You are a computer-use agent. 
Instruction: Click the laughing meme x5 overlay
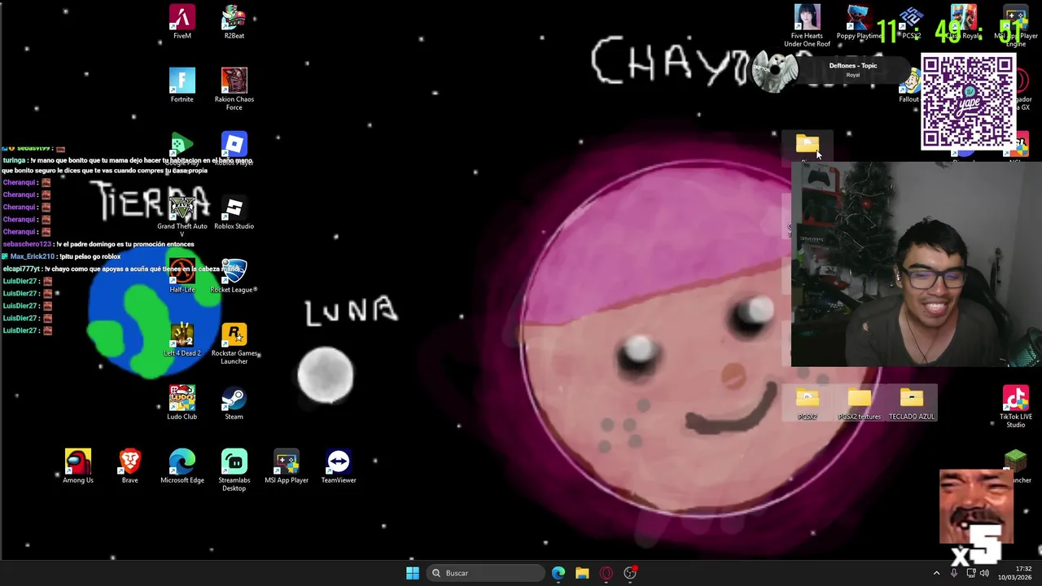coord(976,518)
